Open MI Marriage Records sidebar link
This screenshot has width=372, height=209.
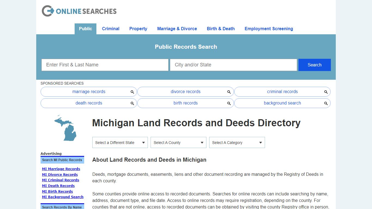click(61, 169)
